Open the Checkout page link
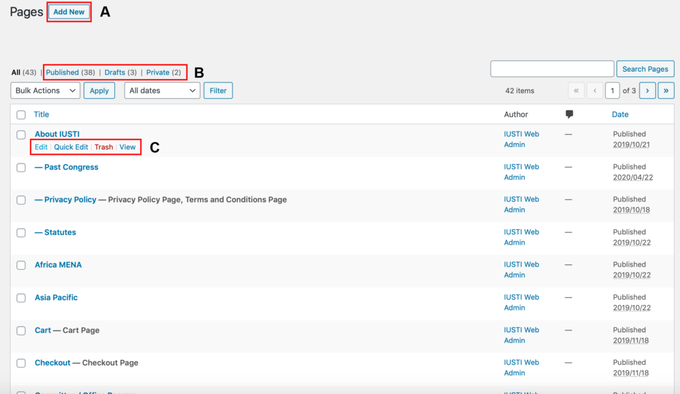This screenshot has height=394, width=680. [x=52, y=363]
